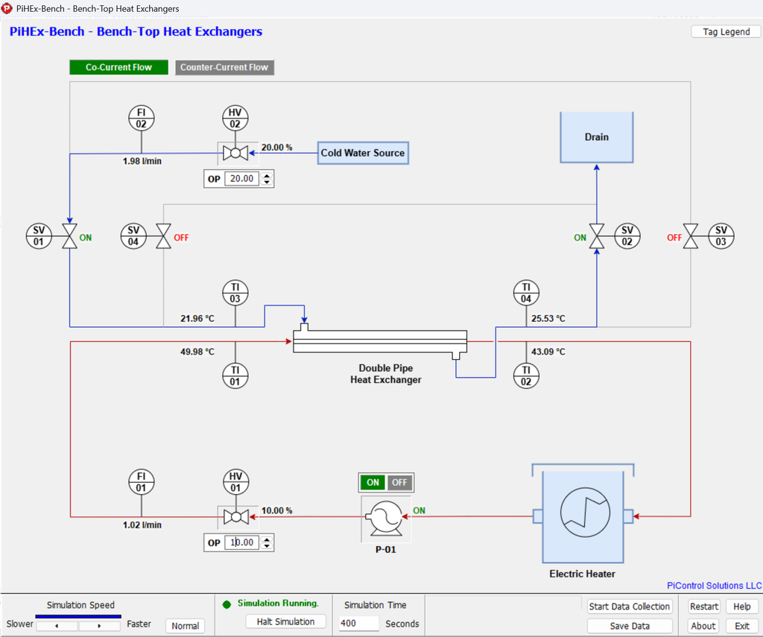Toggle the SV-04 valve symbol marked OFF
Screen dimensions: 763x637
click(x=163, y=236)
